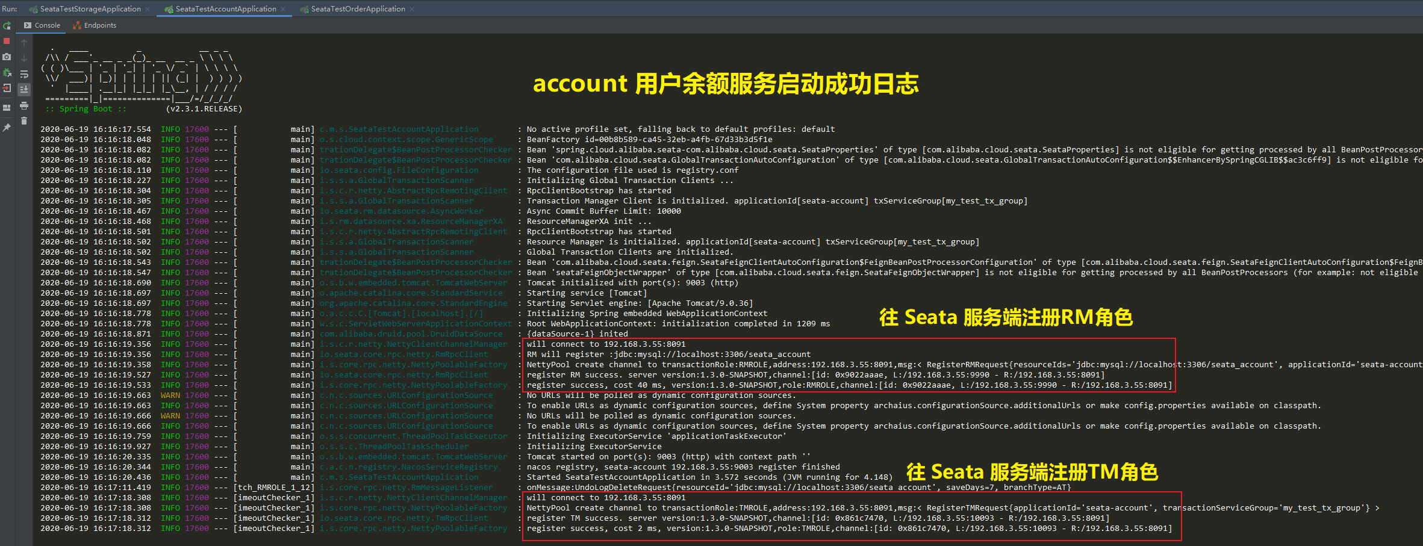Image resolution: width=1423 pixels, height=546 pixels.
Task: Click 'Tomcat initialized with port(s): 9003 (http)' message
Action: pyautogui.click(x=632, y=283)
